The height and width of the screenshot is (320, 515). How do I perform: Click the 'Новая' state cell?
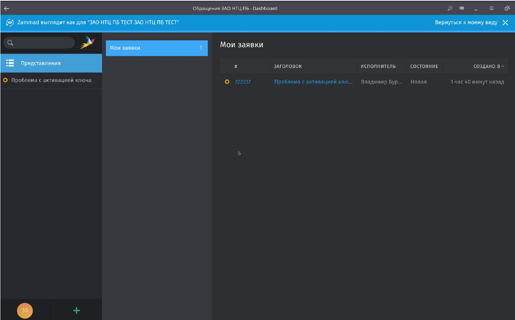pos(419,82)
